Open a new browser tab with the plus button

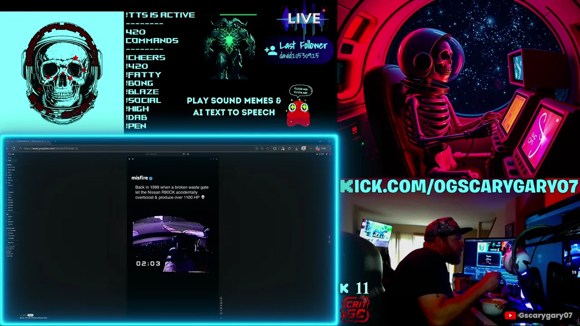point(54,142)
